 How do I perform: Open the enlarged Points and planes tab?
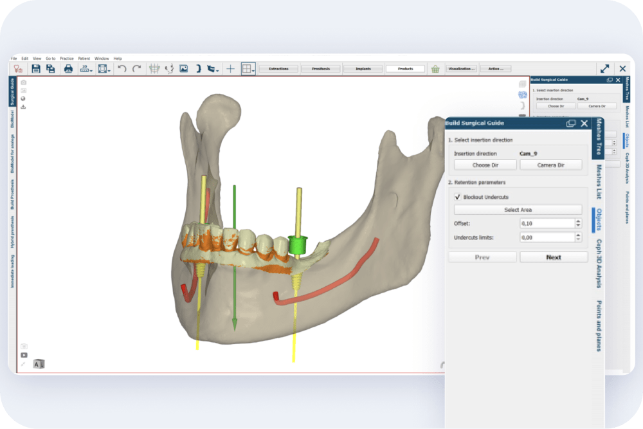pos(599,326)
